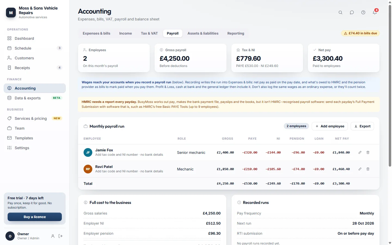
Task: Click the Owner avatar circle
Action: [10, 236]
